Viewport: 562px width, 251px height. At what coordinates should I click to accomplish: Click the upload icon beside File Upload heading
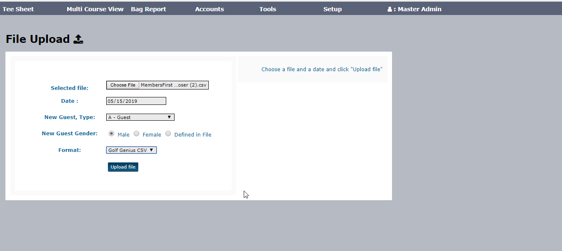[x=78, y=39]
